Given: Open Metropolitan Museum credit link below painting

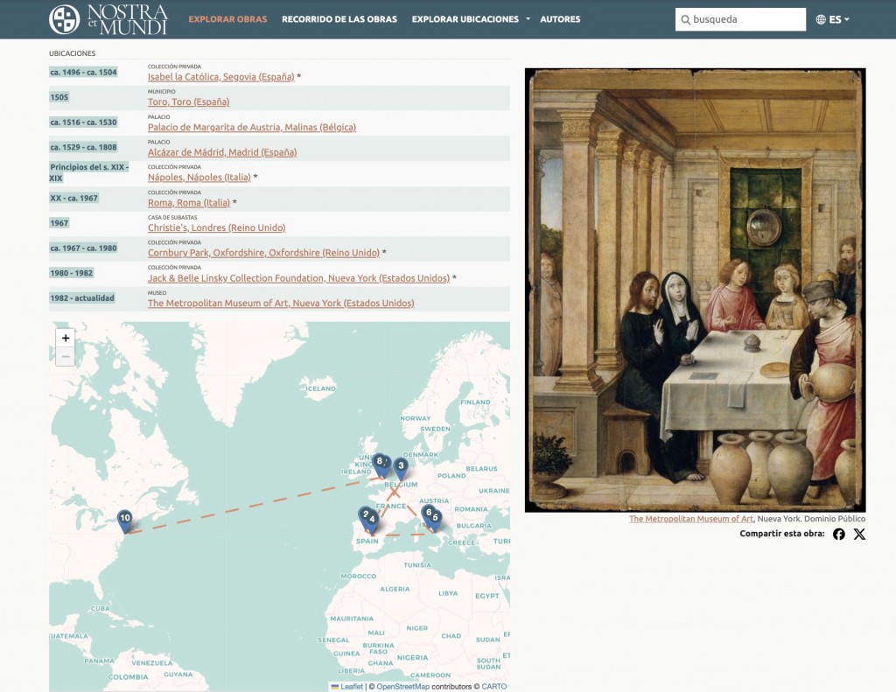Looking at the screenshot, I should point(691,519).
